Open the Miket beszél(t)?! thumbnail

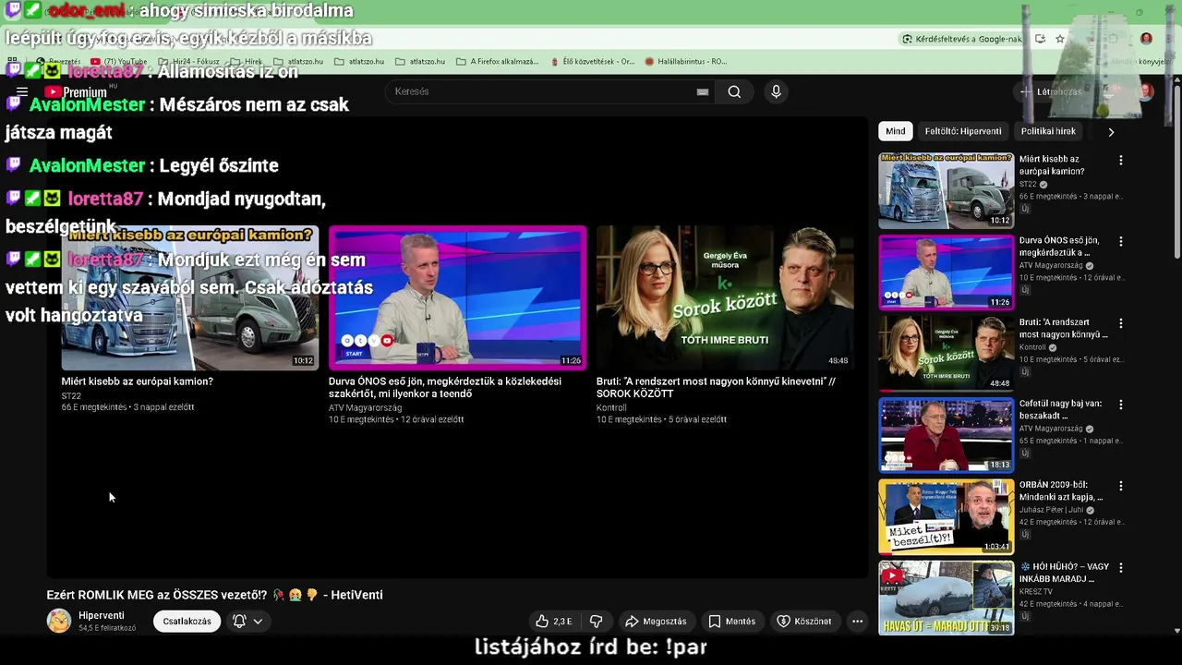(x=946, y=516)
